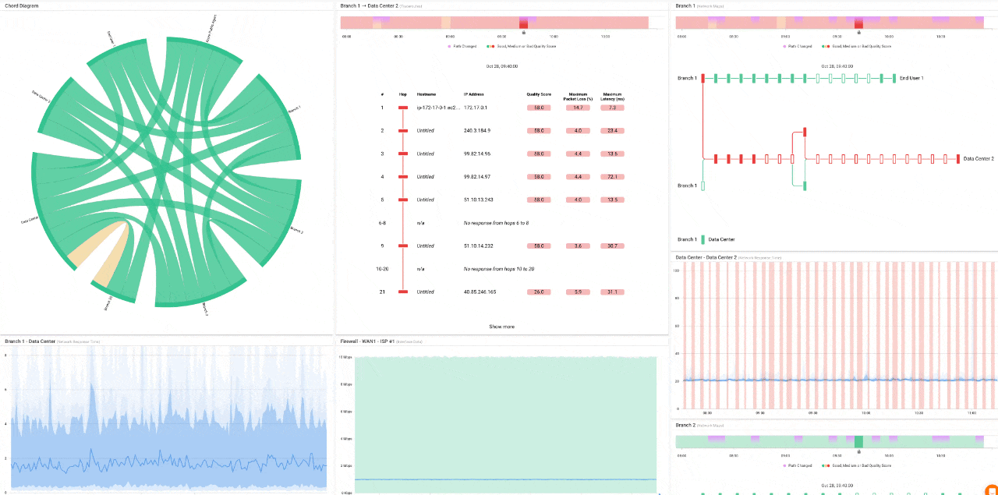Click the Data Center 2 endpoint node
This screenshot has width=998, height=495.
point(957,159)
